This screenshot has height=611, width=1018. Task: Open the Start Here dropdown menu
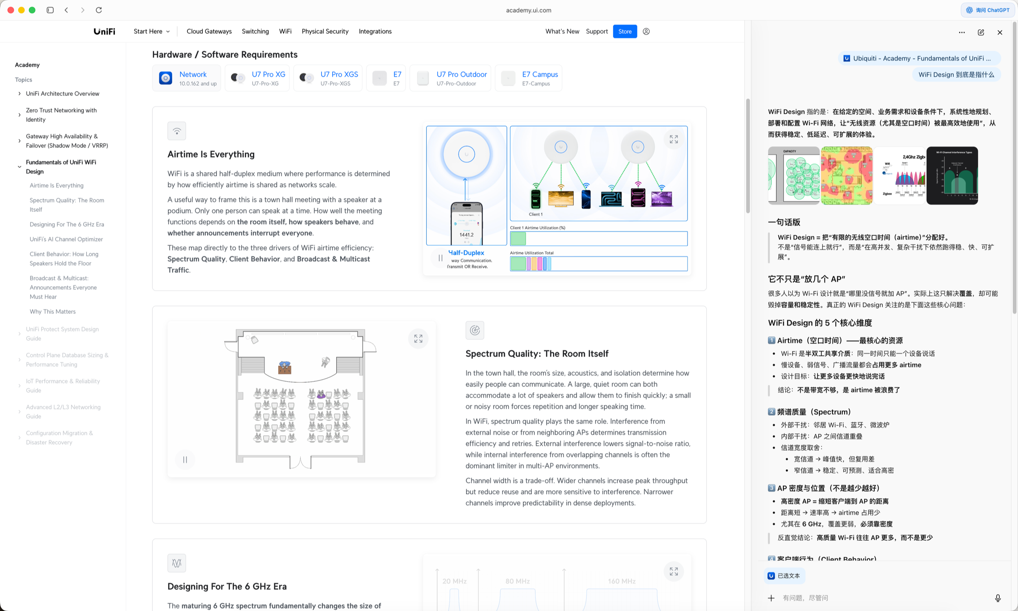pos(152,31)
